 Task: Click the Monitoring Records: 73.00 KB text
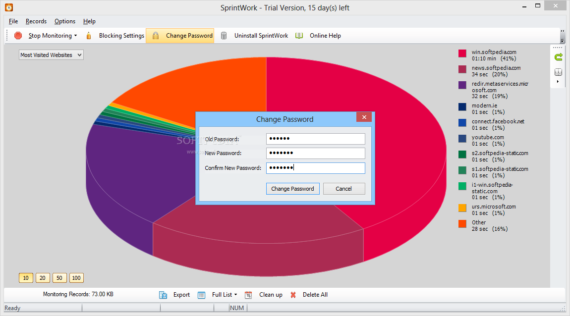[x=78, y=294]
